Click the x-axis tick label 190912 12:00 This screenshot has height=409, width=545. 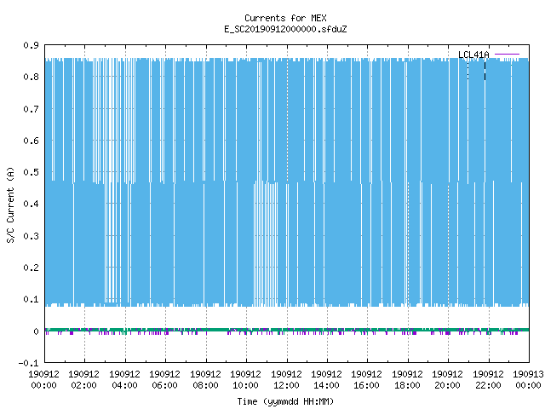pos(286,379)
